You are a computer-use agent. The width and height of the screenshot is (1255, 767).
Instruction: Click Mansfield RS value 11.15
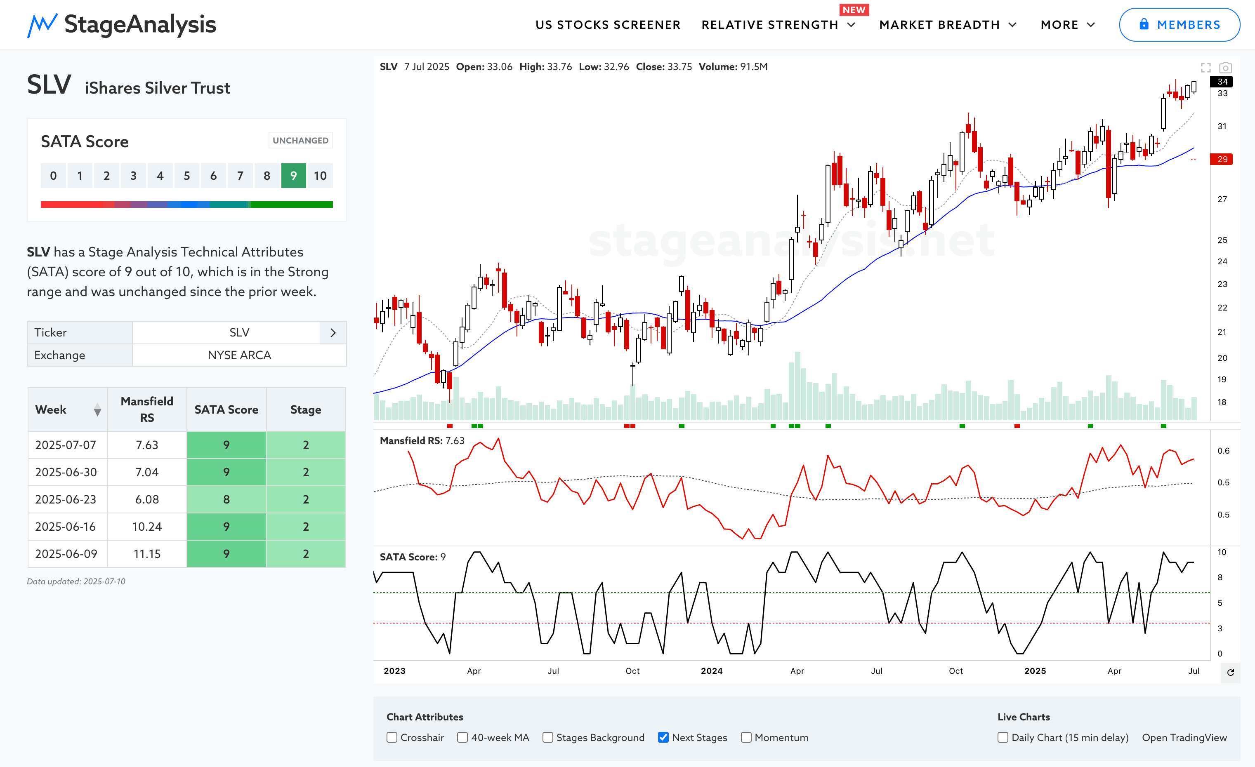click(x=147, y=554)
